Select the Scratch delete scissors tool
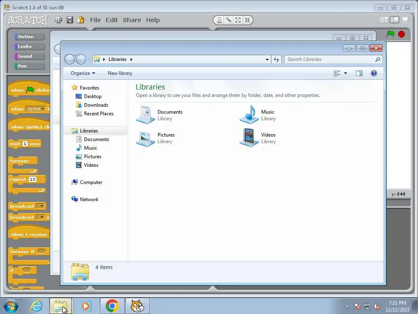Screen dimensions: 418x314 click(x=229, y=20)
